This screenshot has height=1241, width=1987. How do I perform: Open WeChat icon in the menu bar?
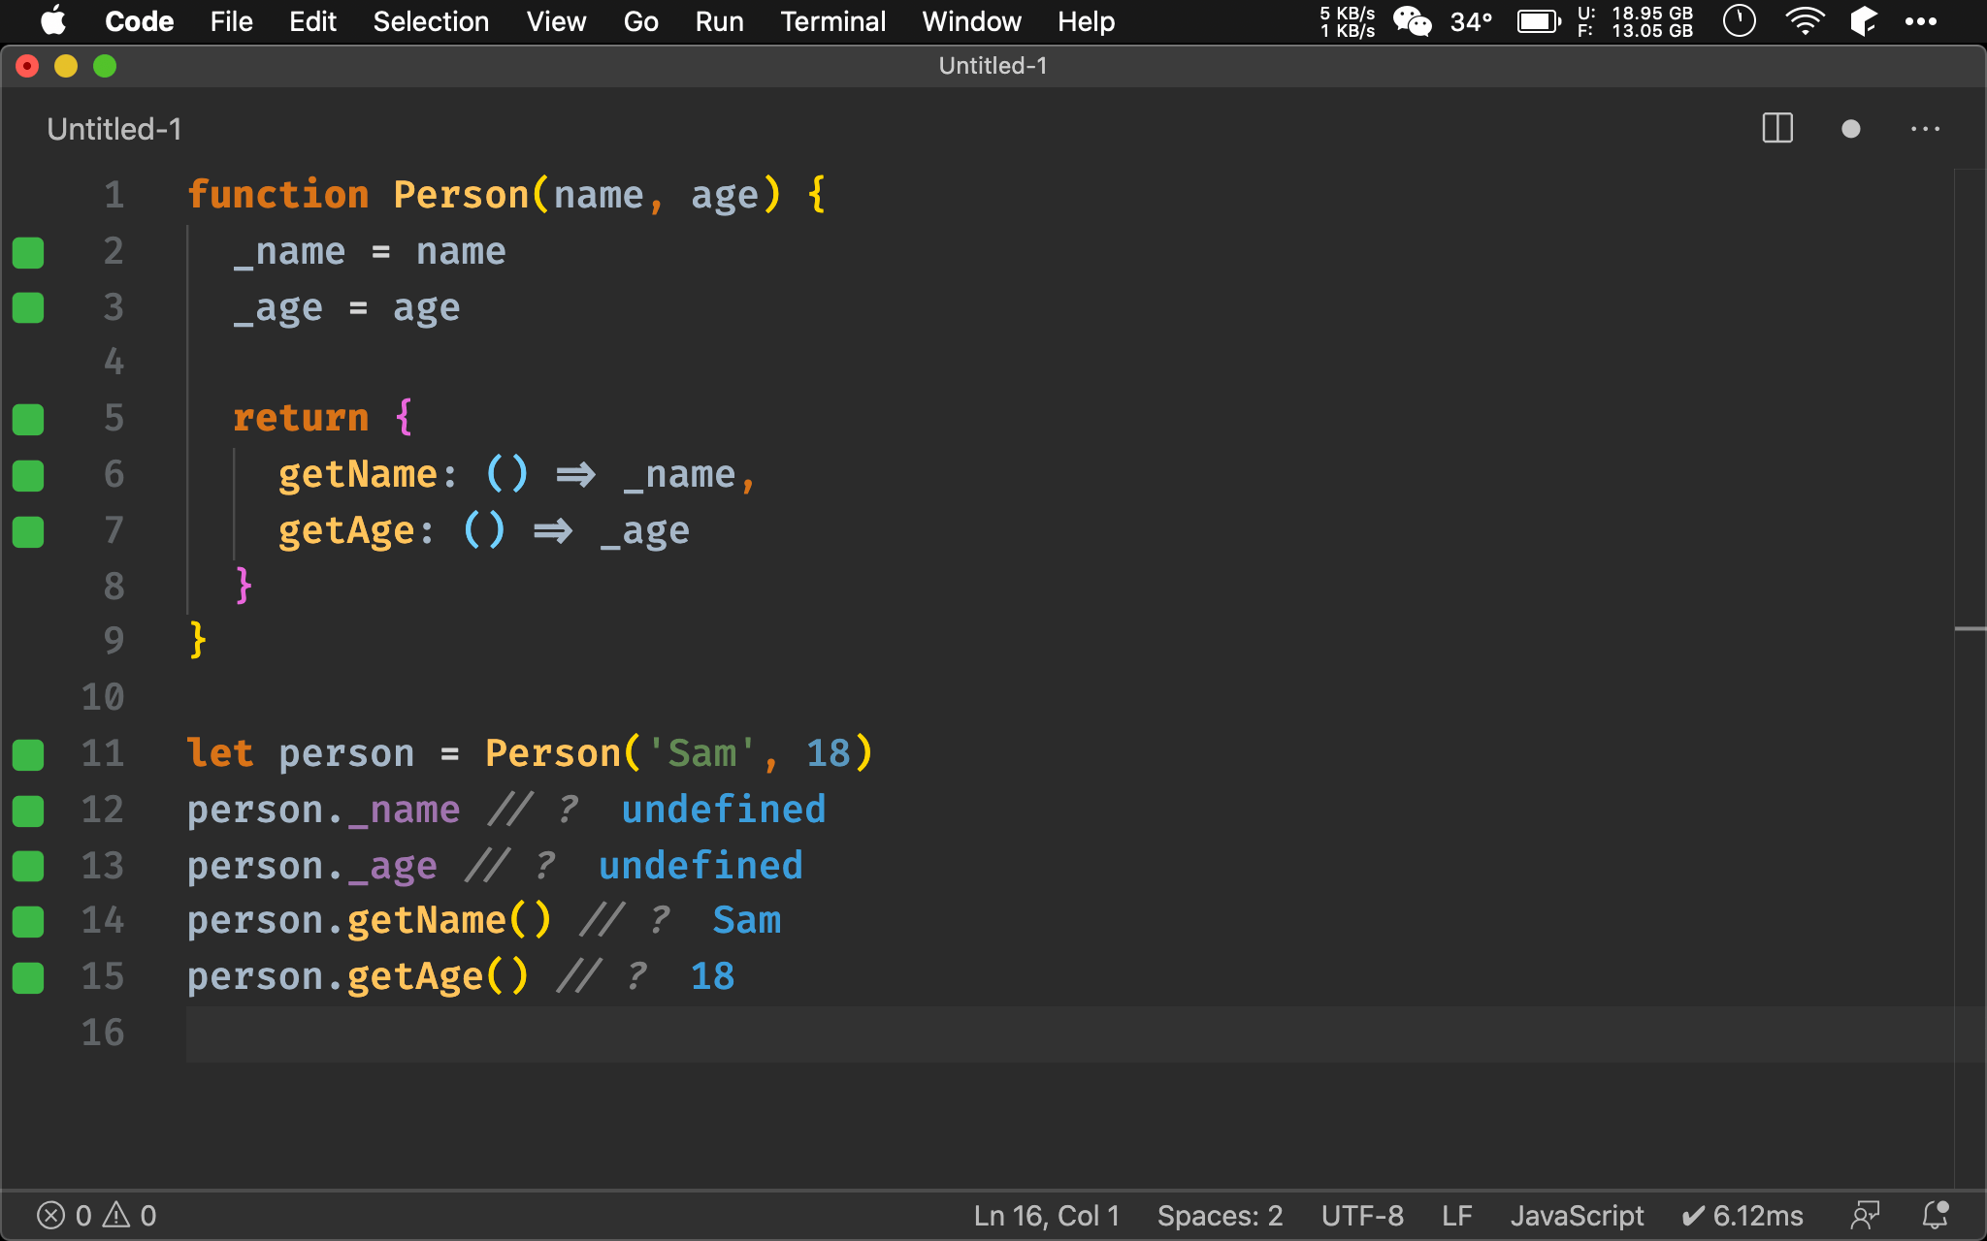[1412, 21]
